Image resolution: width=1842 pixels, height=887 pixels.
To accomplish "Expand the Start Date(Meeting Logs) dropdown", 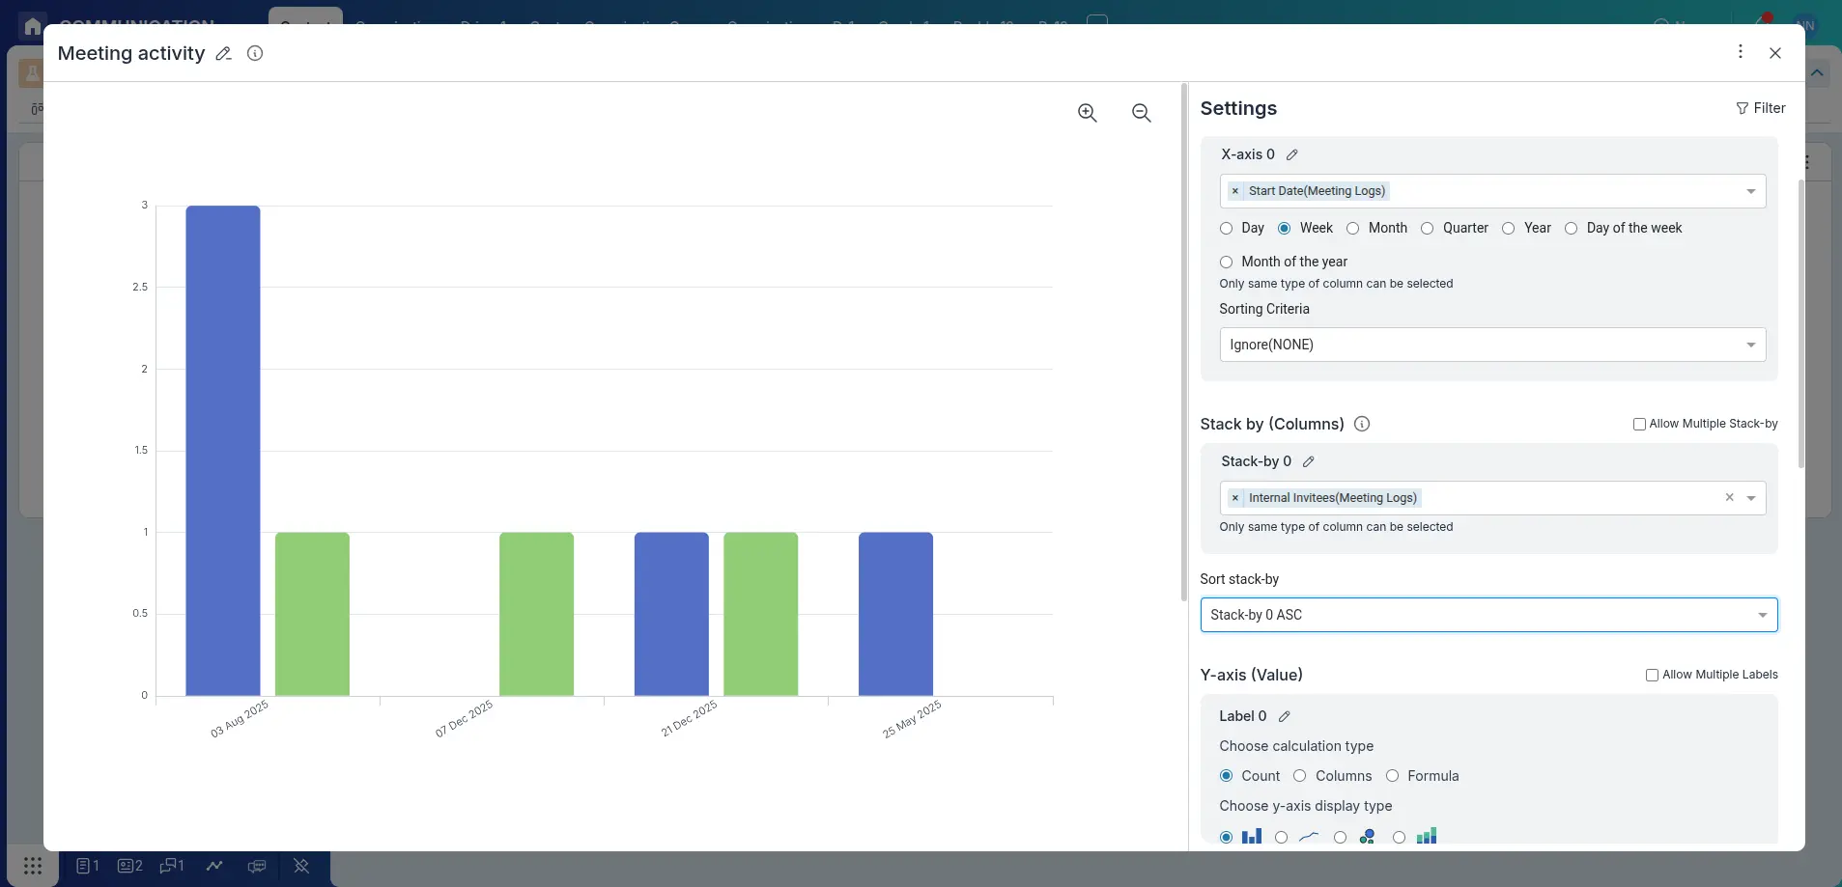I will (1751, 191).
